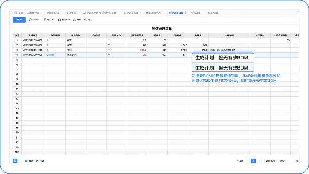The image size is (309, 174).
Task: Go to next page arrow
Action: [260, 161]
